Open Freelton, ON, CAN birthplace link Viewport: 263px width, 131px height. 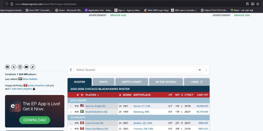143,129
